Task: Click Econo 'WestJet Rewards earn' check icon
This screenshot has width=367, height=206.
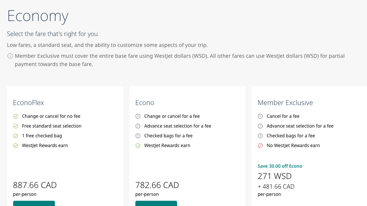Action: point(138,146)
